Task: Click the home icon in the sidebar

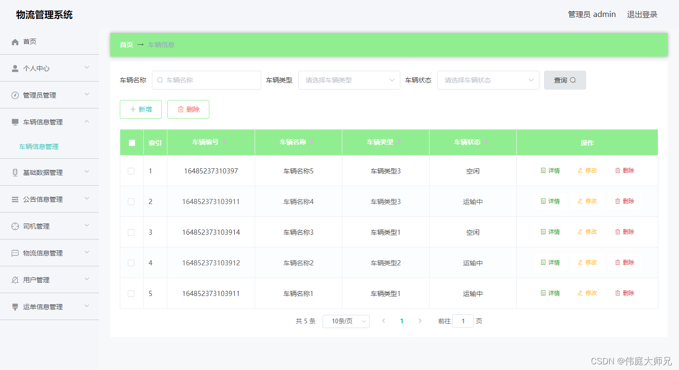Action: point(15,42)
